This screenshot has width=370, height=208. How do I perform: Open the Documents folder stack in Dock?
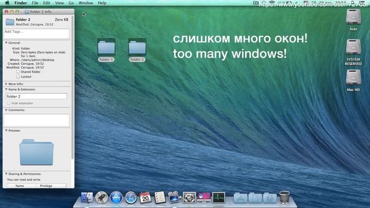pos(255,198)
